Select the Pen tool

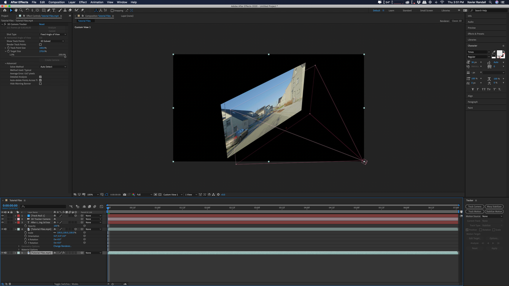pos(49,10)
